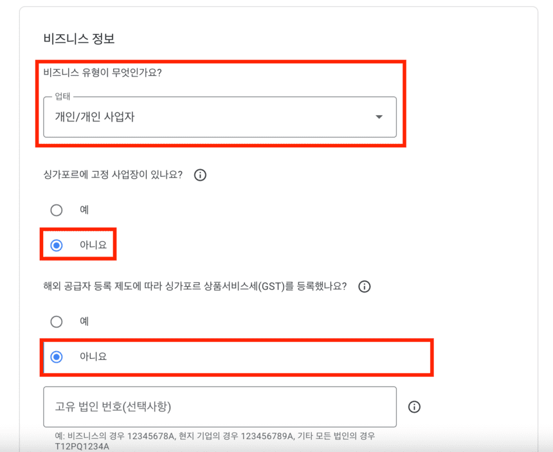Select "예" for GST registration question
The height and width of the screenshot is (452, 553).
[57, 321]
